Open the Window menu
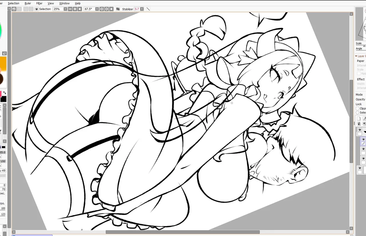366x236 pixels. [64, 3]
